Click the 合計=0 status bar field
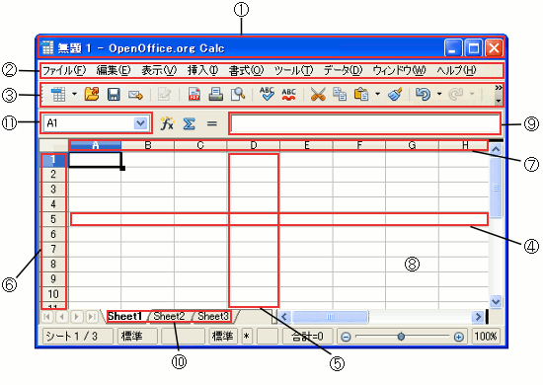This screenshot has width=543, height=385. (307, 337)
